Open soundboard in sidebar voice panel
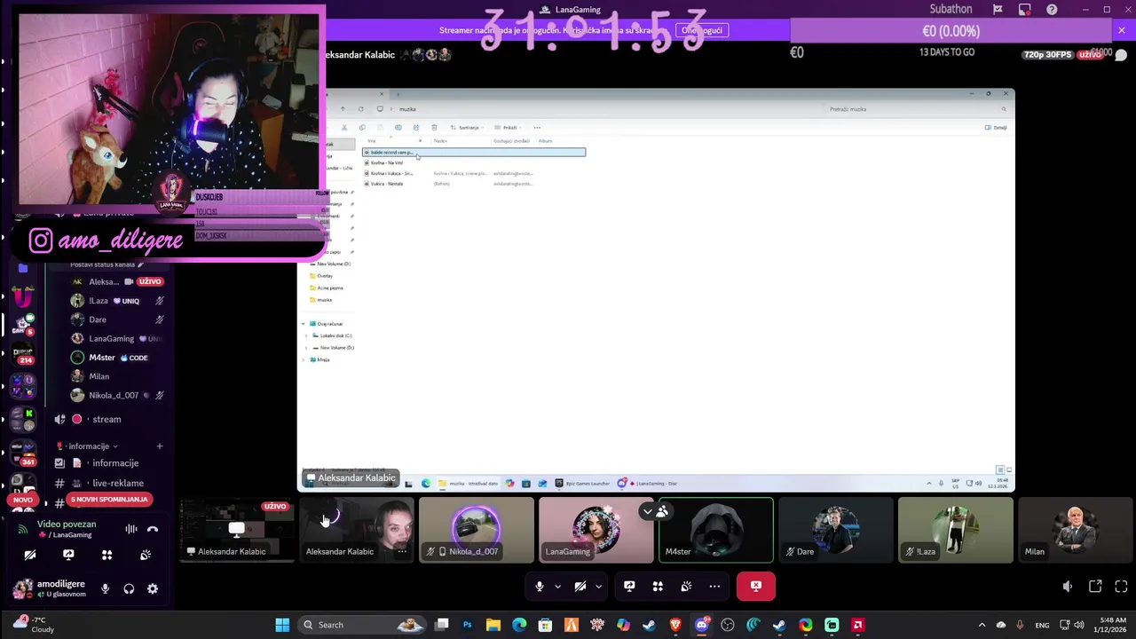 click(x=146, y=555)
